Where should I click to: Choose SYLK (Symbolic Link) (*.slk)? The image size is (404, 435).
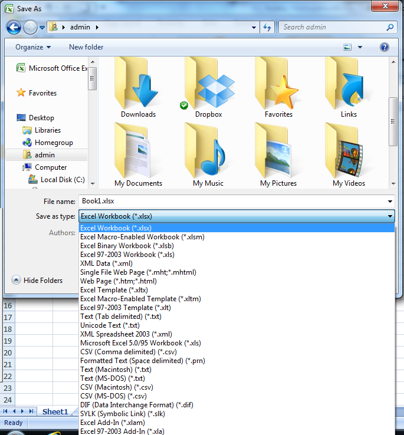click(x=237, y=414)
